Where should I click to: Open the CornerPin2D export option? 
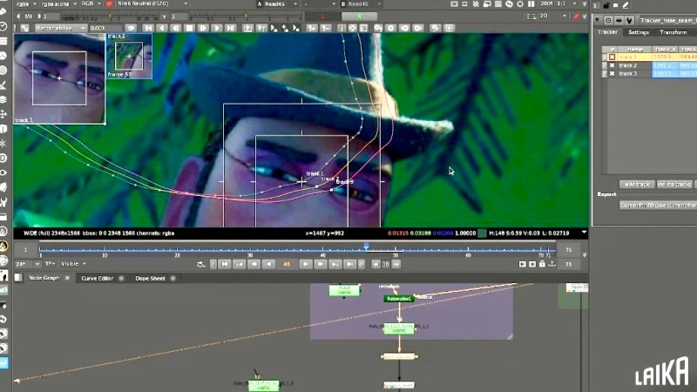tap(658, 205)
